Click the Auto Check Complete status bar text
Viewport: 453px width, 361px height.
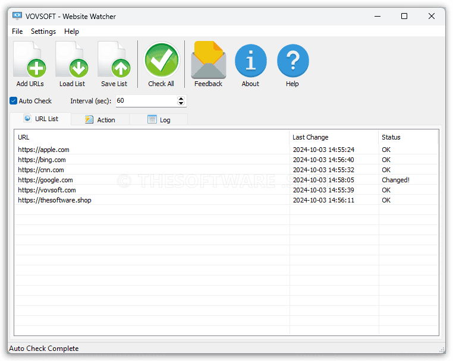click(x=43, y=349)
